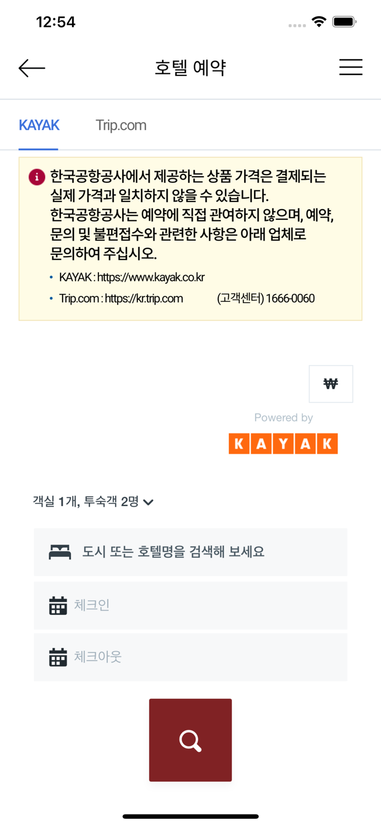Tap the 1666-0060 customer center number
Image resolution: width=381 pixels, height=826 pixels.
coord(291,298)
